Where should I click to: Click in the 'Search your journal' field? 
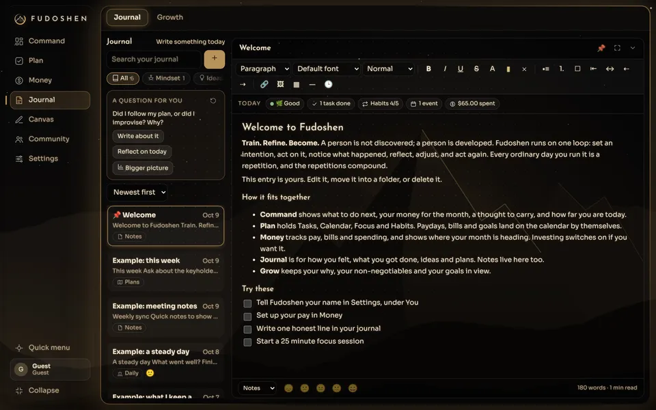[154, 59]
